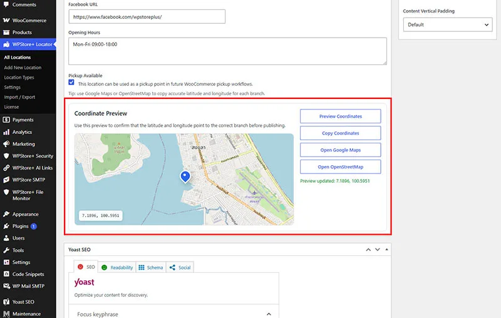Switch to the Social tab
The image size is (501, 318).
[180, 267]
